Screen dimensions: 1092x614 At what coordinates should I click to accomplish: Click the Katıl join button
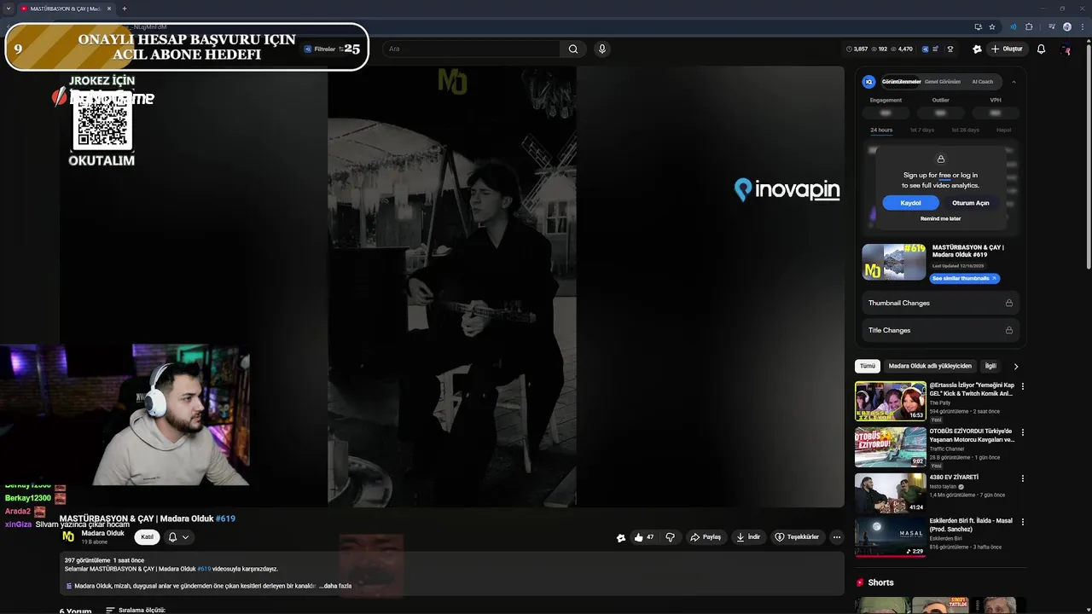click(147, 537)
